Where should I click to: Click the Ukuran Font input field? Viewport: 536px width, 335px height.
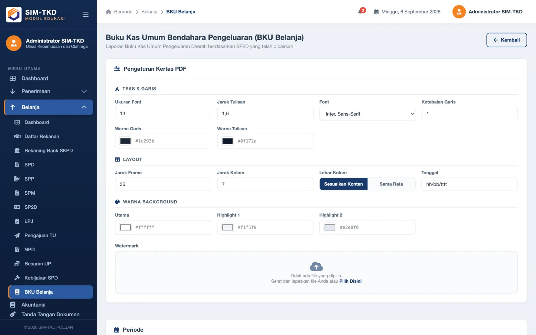163,114
